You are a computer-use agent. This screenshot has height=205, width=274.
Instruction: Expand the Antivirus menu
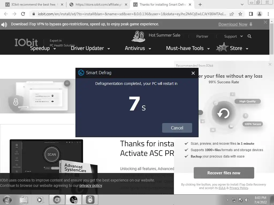click(138, 48)
